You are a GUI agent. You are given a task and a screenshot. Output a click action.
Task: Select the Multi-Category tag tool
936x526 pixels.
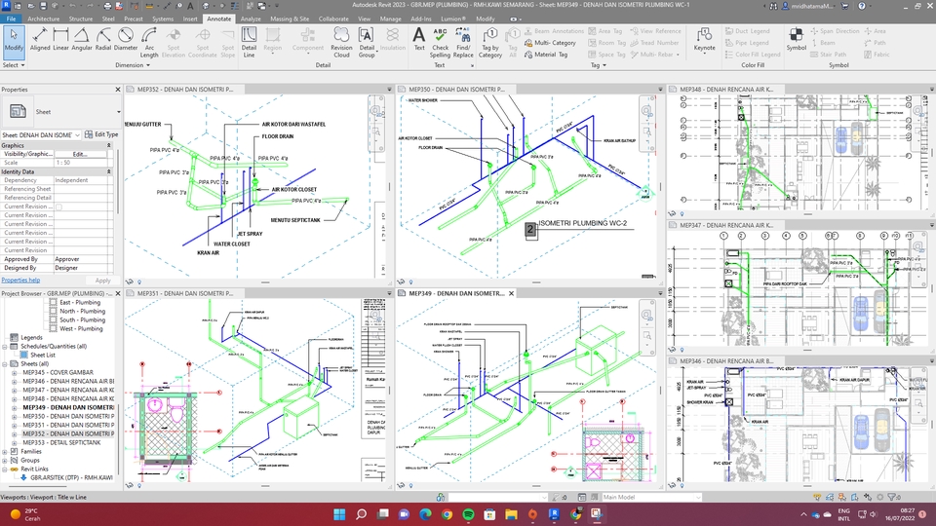click(550, 43)
